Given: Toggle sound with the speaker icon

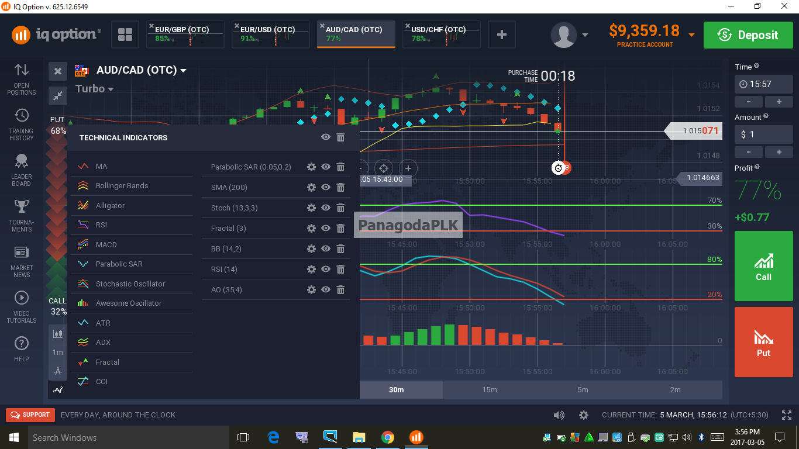Looking at the screenshot, I should pyautogui.click(x=559, y=415).
